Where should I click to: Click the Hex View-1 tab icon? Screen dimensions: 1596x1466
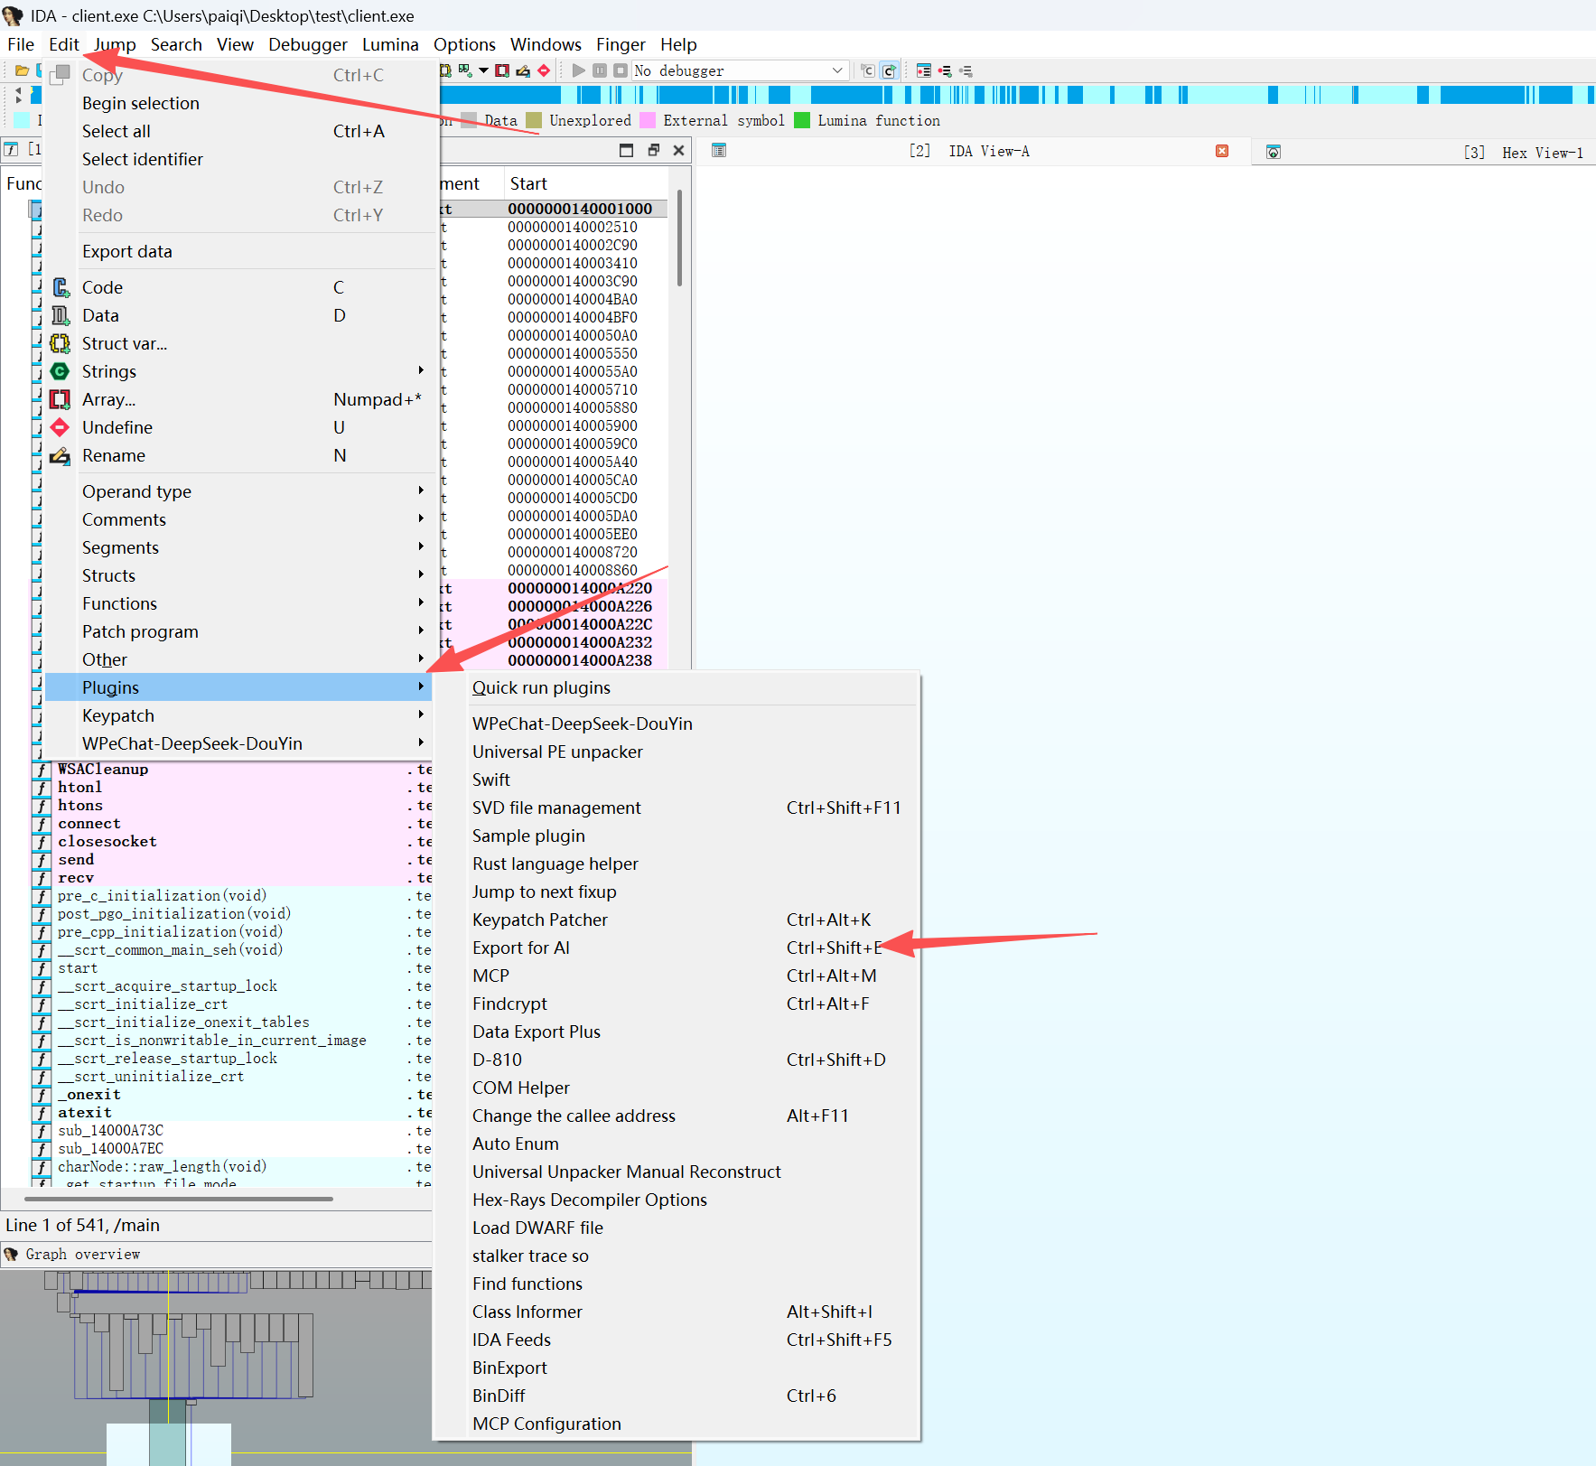[1274, 152]
